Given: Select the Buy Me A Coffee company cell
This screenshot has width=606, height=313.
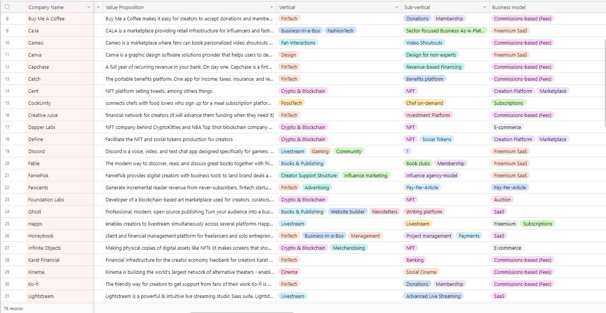Looking at the screenshot, I should pyautogui.click(x=60, y=18).
